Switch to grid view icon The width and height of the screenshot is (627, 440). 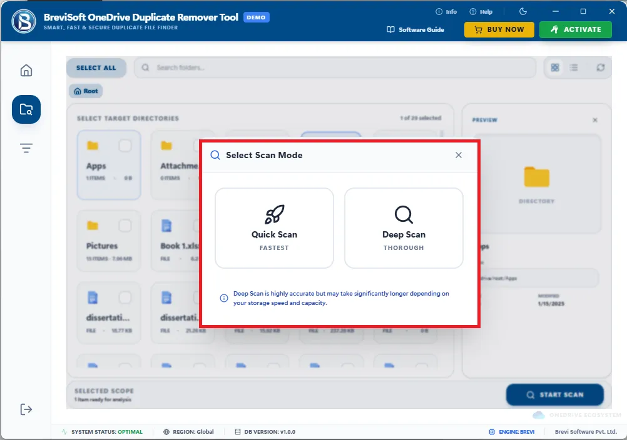[x=555, y=67]
